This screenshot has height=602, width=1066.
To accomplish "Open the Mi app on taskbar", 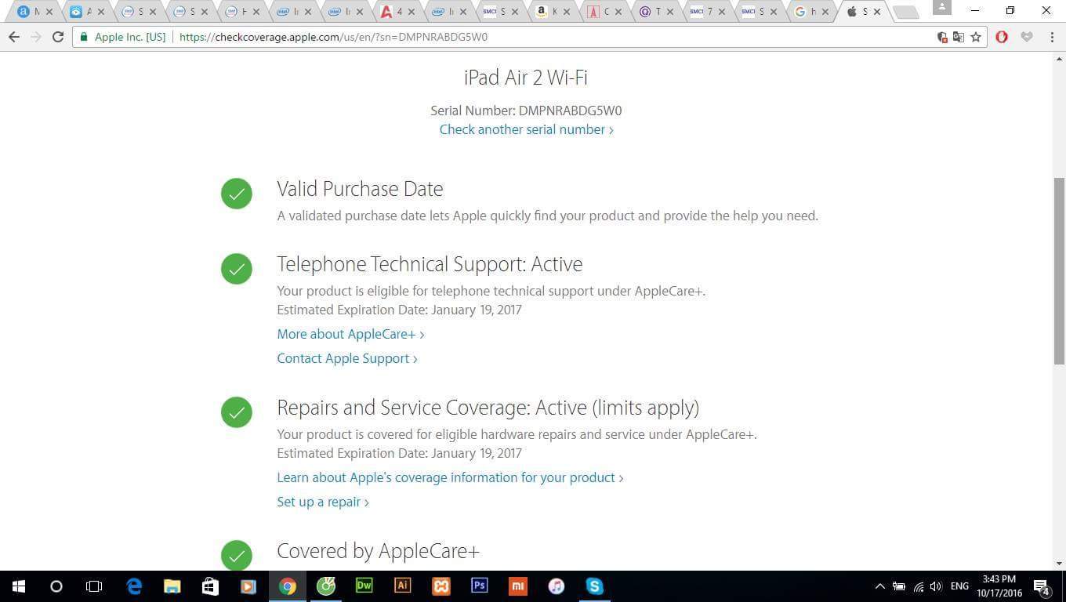I will click(517, 586).
